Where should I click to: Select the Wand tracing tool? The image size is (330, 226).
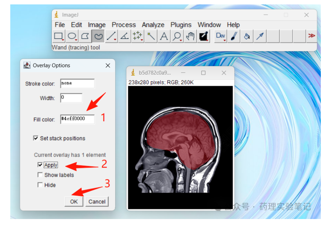[151, 36]
